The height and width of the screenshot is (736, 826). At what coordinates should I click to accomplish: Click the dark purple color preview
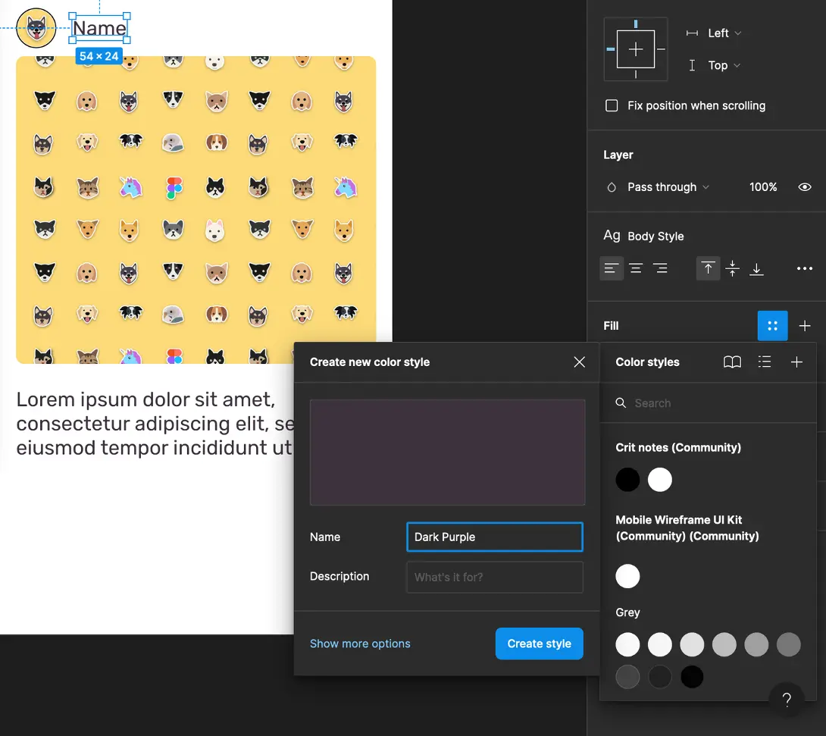click(x=447, y=452)
